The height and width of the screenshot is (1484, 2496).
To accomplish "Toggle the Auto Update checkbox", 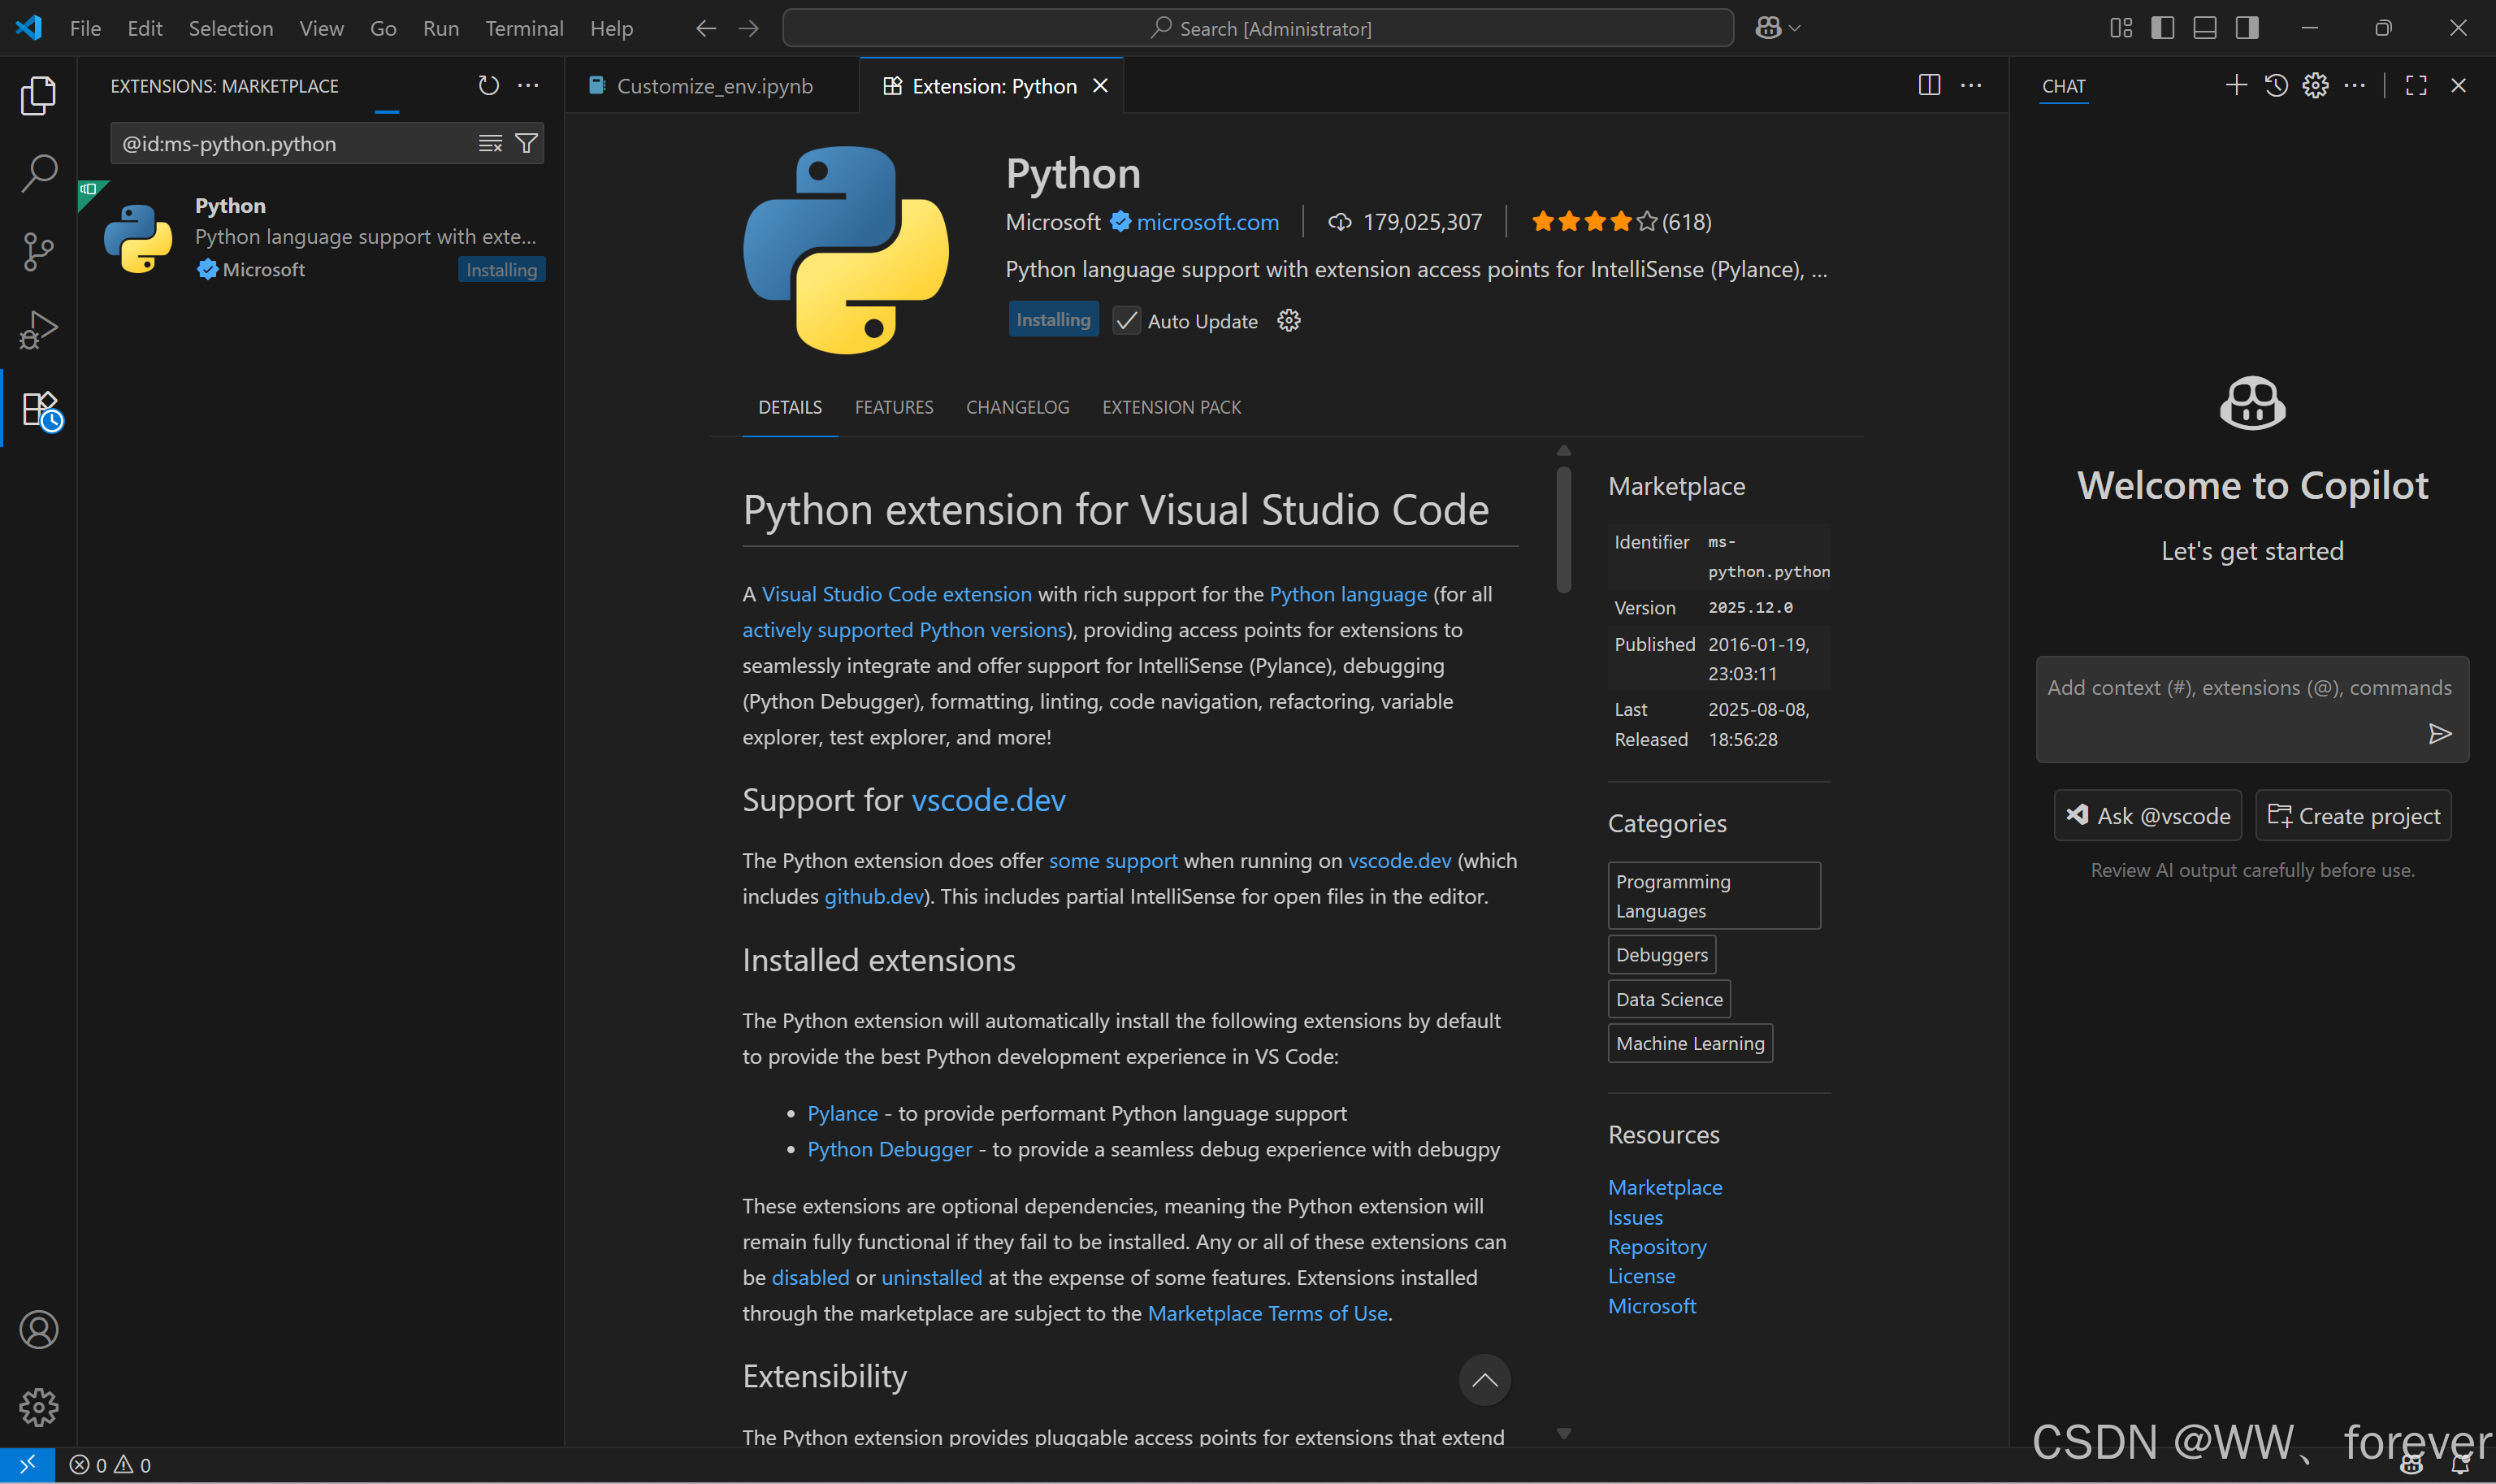I will coord(1127,321).
